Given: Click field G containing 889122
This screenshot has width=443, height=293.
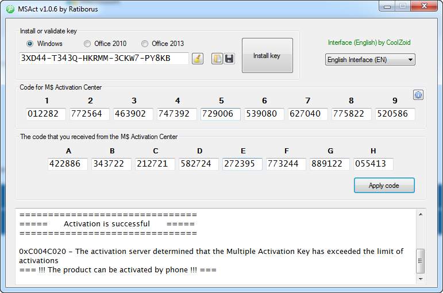Looking at the screenshot, I should [x=329, y=164].
